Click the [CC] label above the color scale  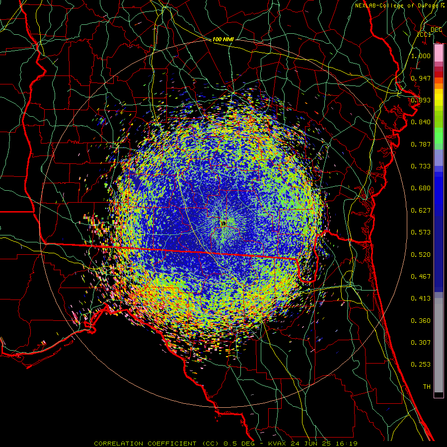pos(424,34)
